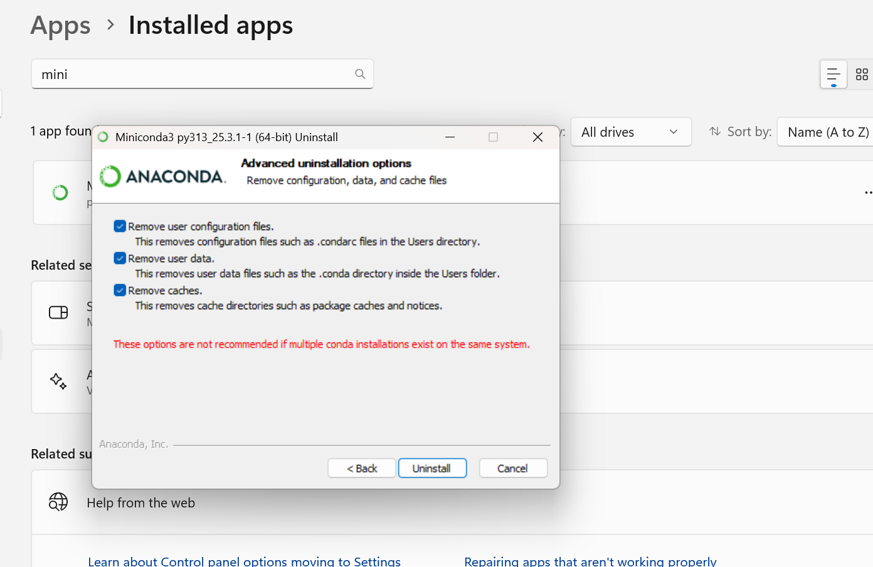Close the Miniconda uninstall dialog
873x567 pixels.
537,137
